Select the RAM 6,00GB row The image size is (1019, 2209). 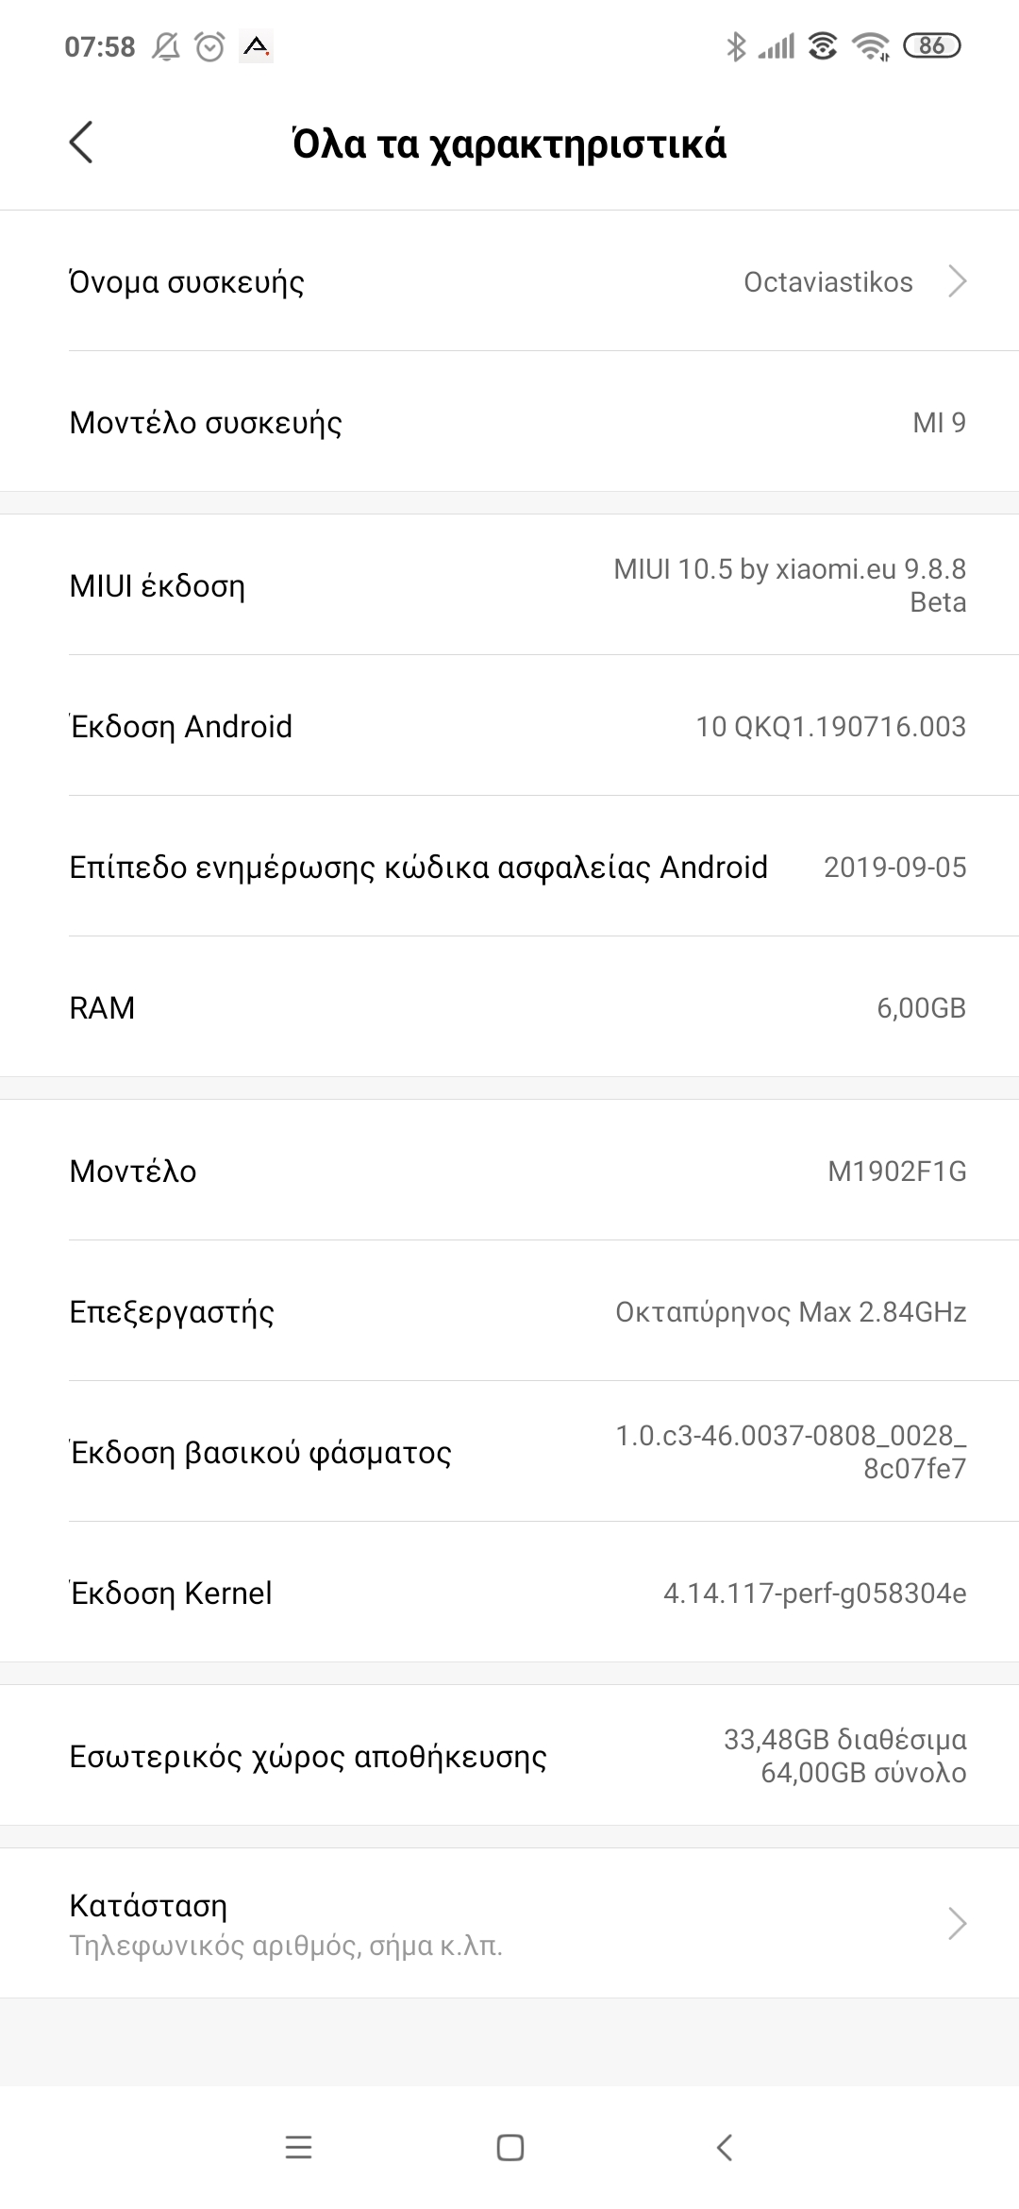pos(509,1007)
